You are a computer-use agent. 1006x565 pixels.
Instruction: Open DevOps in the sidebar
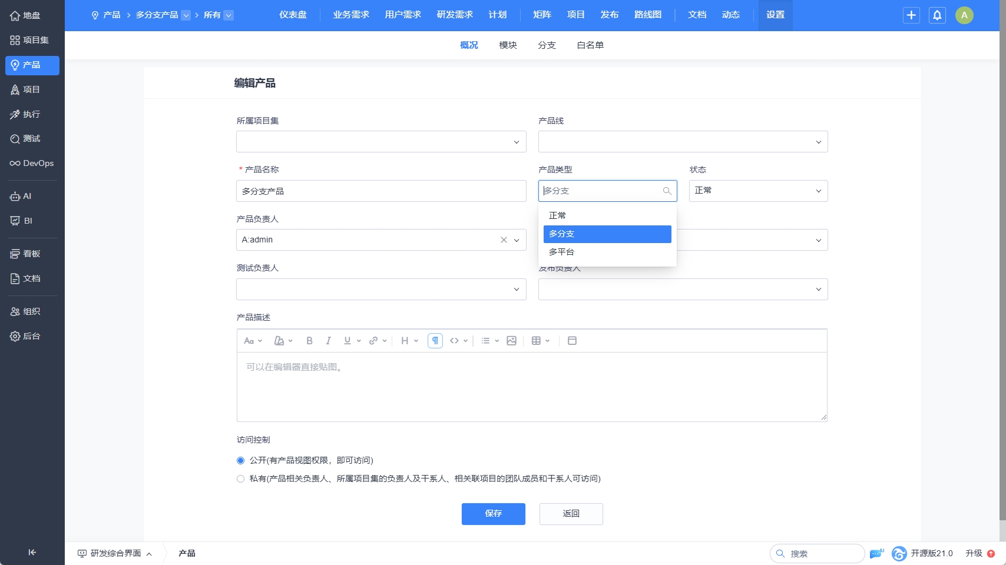click(x=32, y=163)
